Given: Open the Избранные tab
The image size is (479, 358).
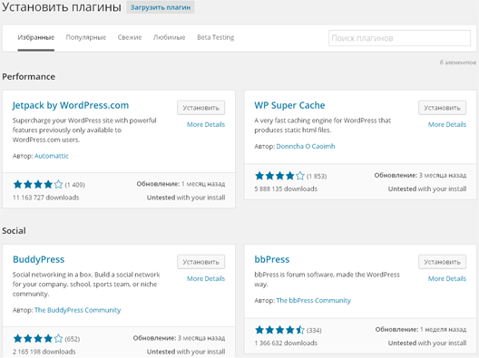Looking at the screenshot, I should (35, 37).
